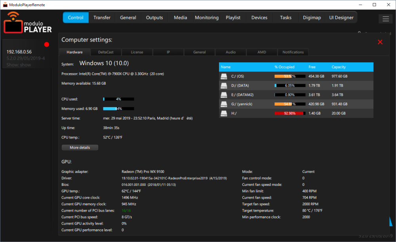Select the D:/ (DATA) drive icon

click(225, 85)
